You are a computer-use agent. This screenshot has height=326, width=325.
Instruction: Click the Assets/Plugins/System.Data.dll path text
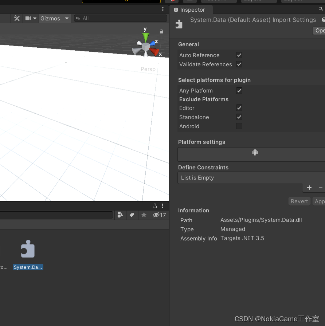click(261, 220)
